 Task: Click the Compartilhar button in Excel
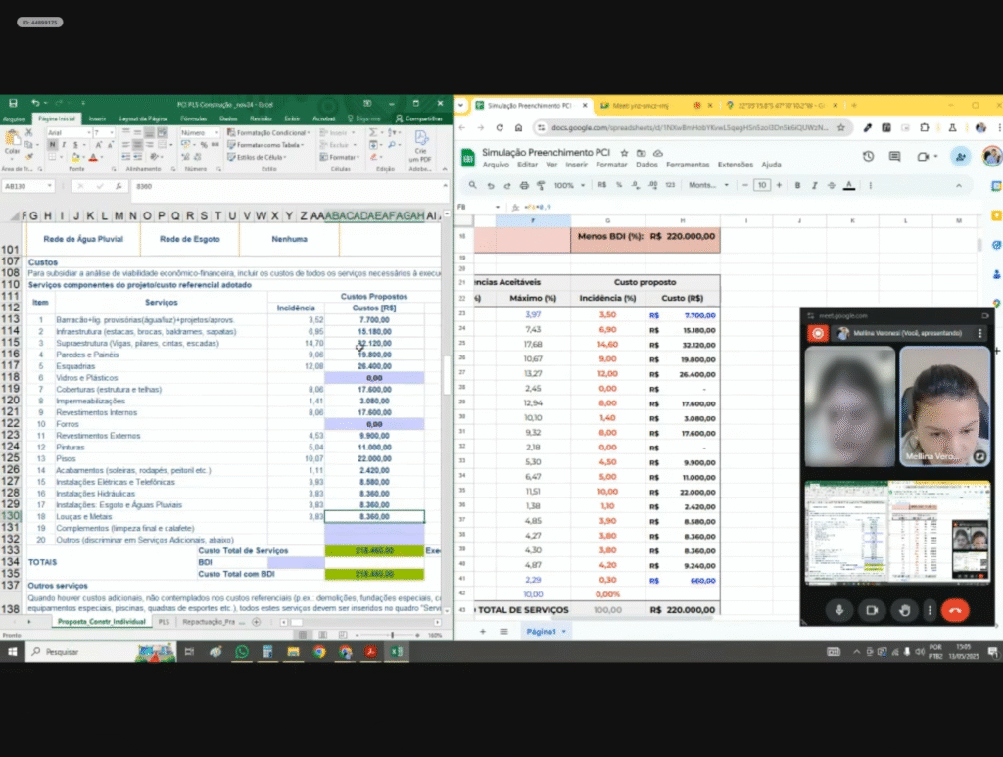click(x=421, y=118)
